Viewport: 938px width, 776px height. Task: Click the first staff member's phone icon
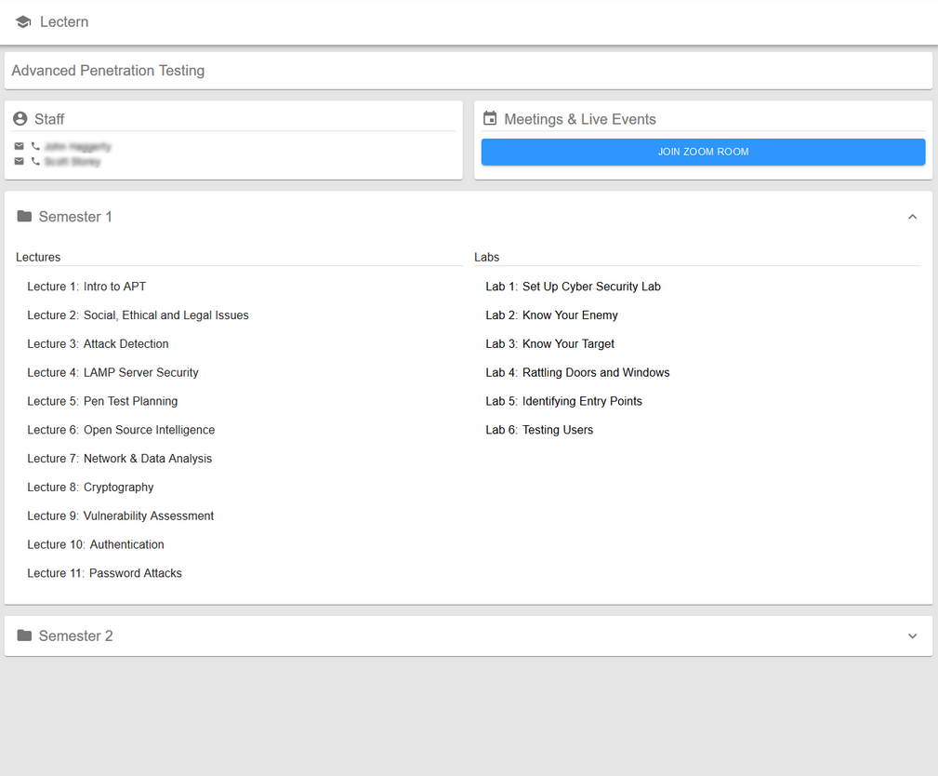(x=35, y=146)
